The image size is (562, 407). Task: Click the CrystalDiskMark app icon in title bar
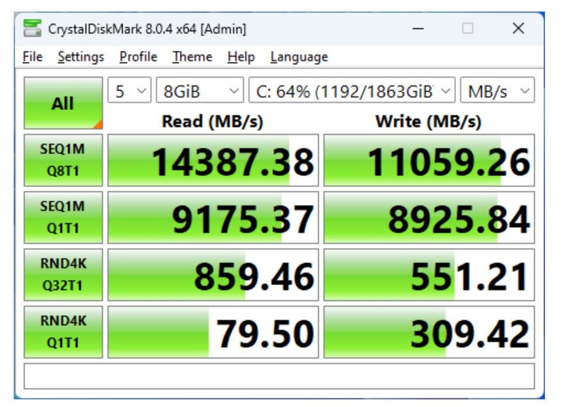click(x=32, y=28)
